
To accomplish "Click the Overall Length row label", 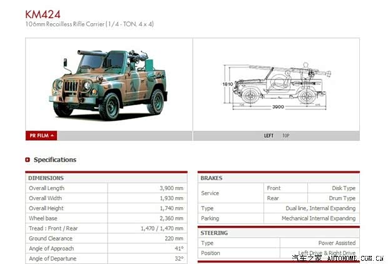I will [46, 188].
